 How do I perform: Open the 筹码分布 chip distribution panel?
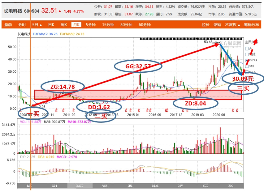coord(251,25)
